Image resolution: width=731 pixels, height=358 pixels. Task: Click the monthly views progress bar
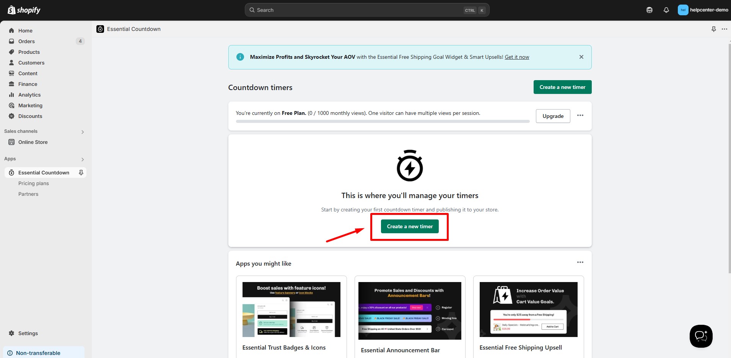[383, 121]
